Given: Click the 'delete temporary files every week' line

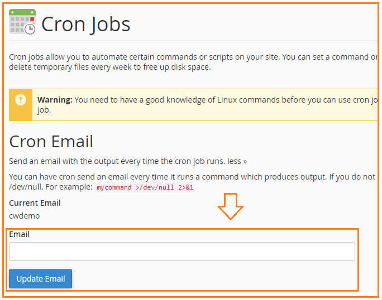Looking at the screenshot, I should point(110,67).
